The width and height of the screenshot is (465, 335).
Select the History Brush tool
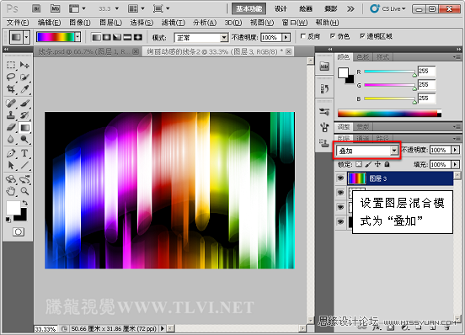tap(24, 115)
